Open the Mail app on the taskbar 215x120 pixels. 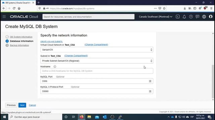click(97, 117)
